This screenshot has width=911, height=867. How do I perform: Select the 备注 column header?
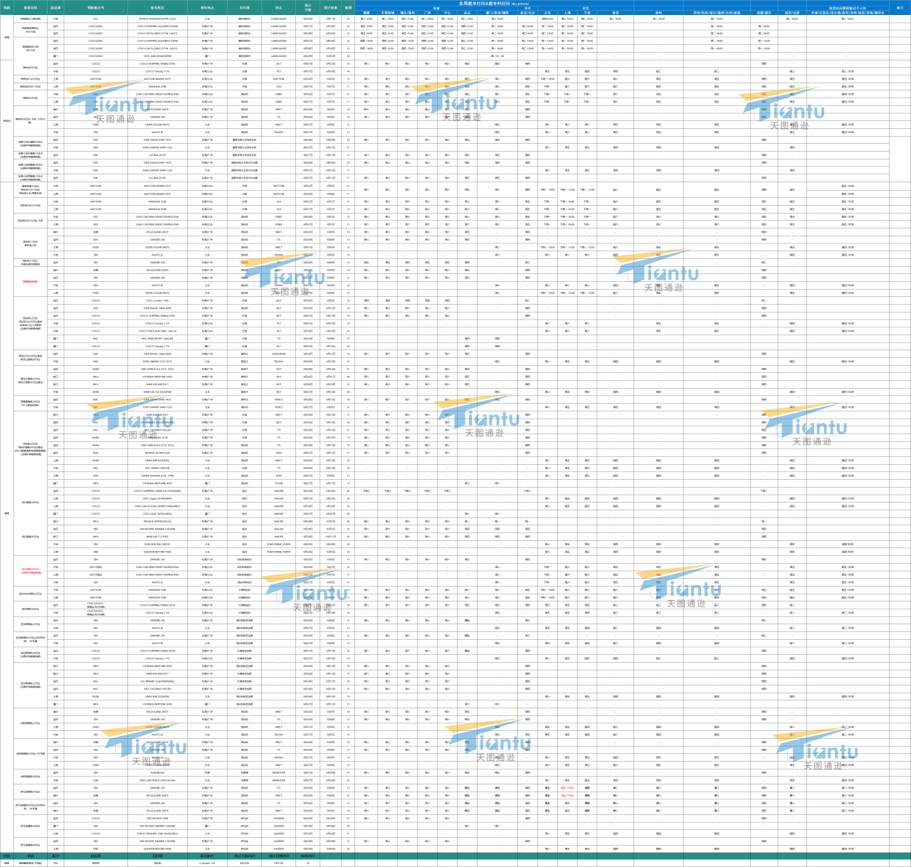900,8
